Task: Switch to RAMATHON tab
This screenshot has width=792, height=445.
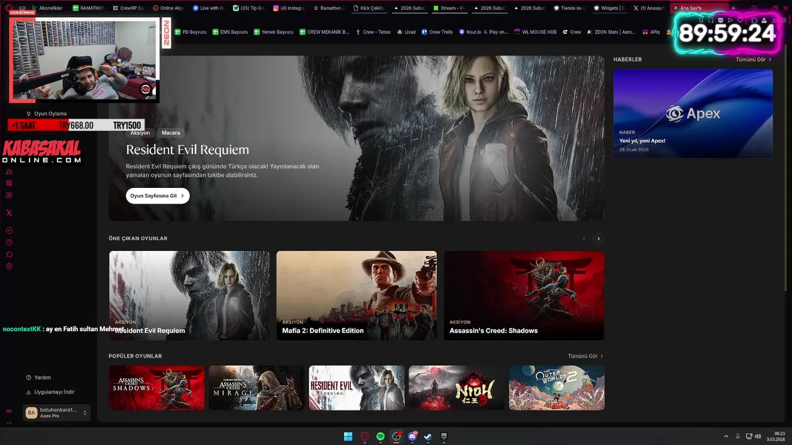Action: [x=88, y=8]
